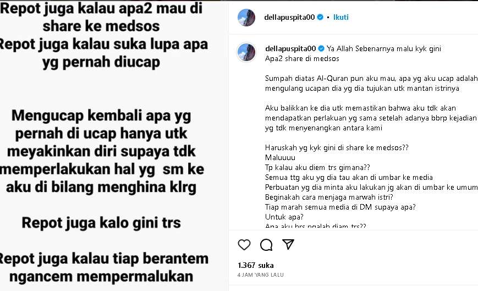478x291 pixels.
Task: Open the 4 JAM YANG LALU timestamp
Action: 260,275
